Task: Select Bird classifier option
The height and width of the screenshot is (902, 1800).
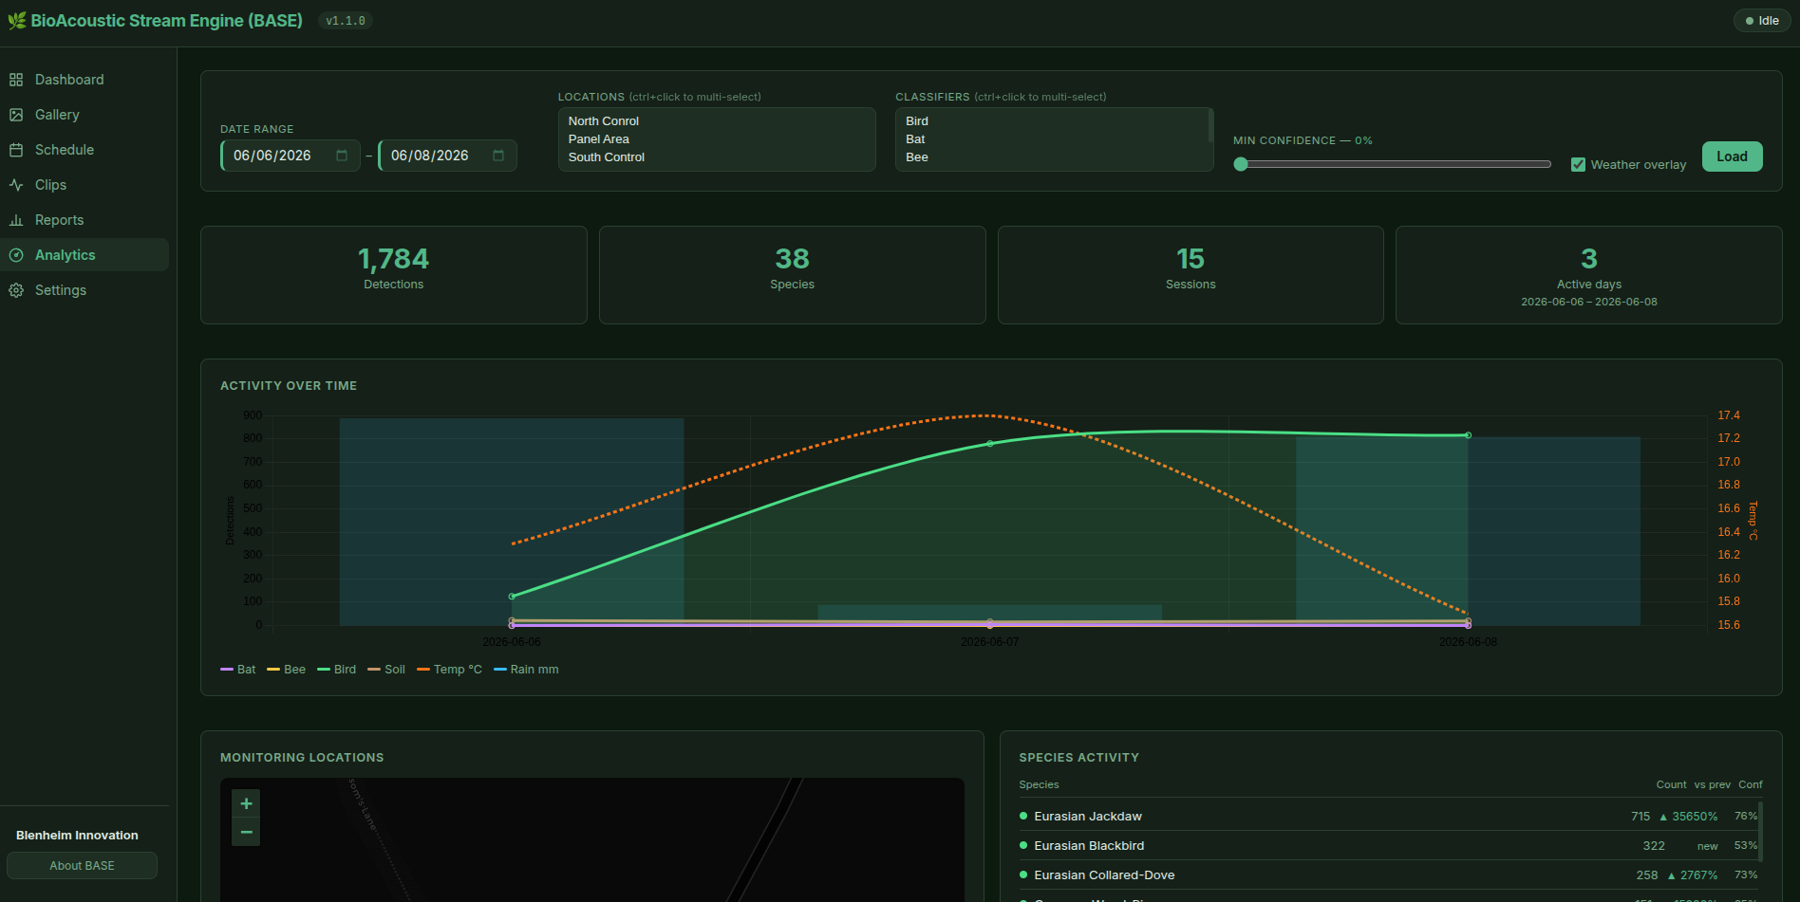Action: pyautogui.click(x=1051, y=121)
